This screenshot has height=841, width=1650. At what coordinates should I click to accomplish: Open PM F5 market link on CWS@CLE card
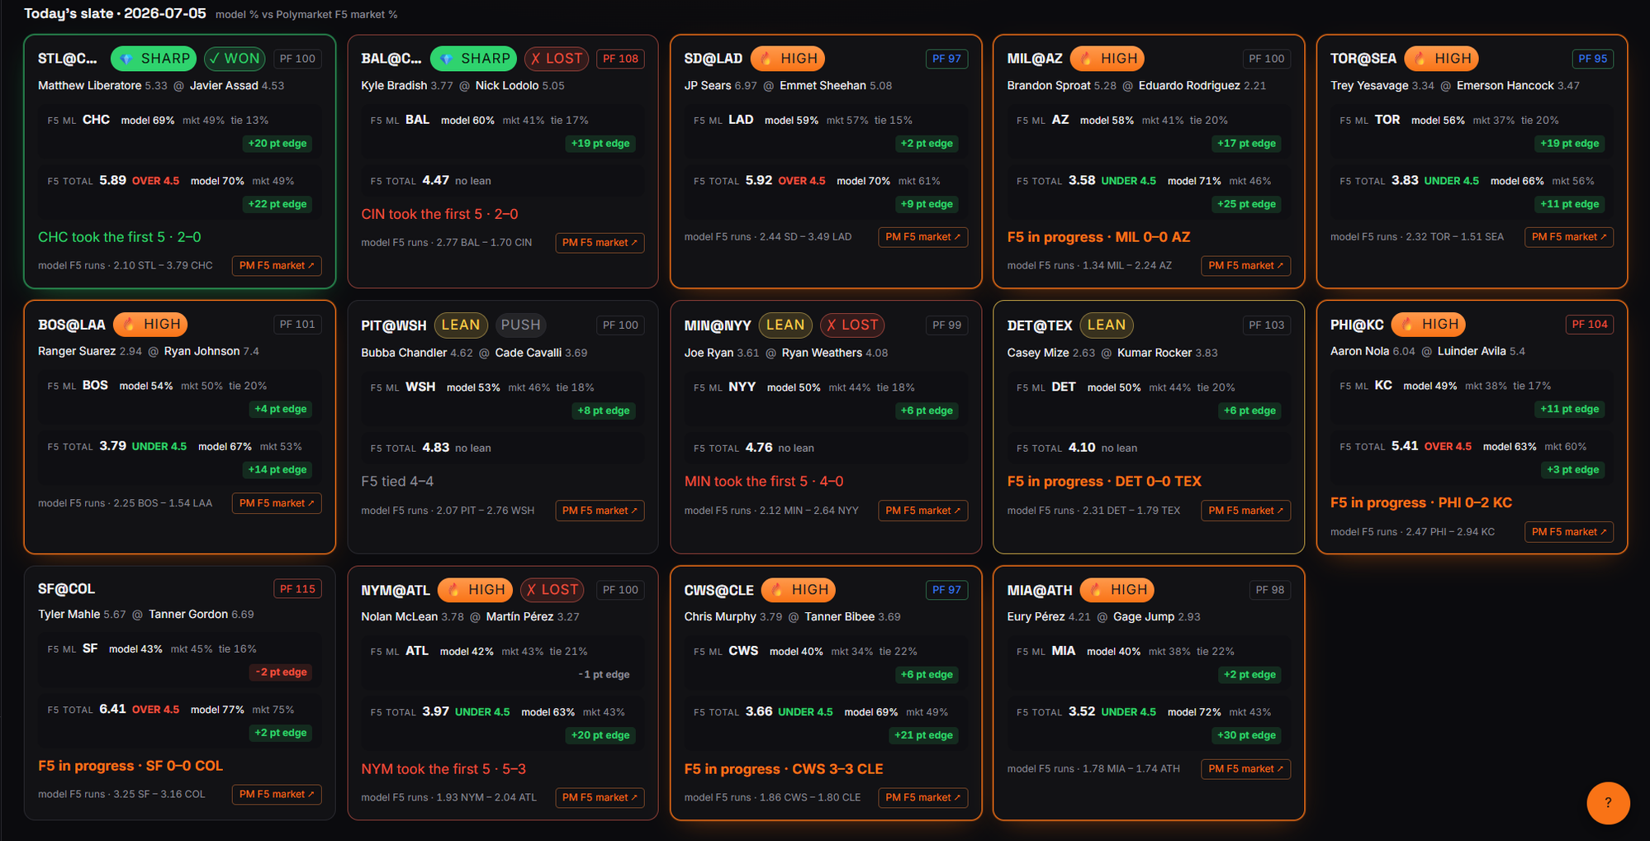(922, 798)
